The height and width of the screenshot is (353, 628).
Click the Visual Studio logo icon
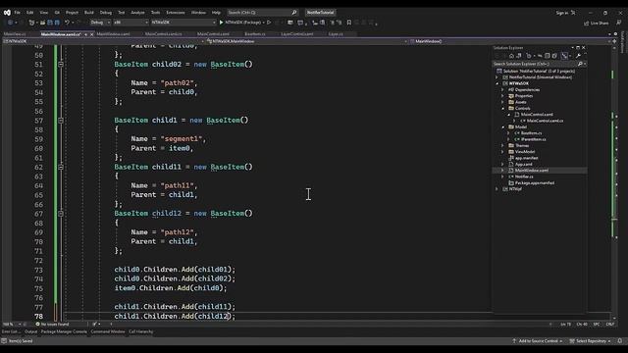point(7,13)
